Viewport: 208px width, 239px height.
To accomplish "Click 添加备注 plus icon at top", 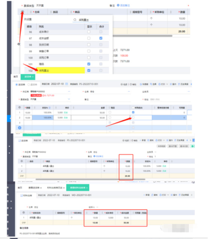I will click(118, 5).
